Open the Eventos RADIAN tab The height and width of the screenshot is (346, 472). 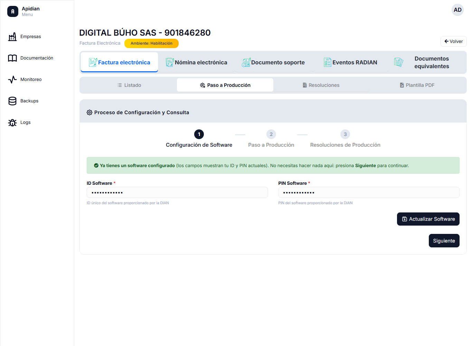click(350, 62)
